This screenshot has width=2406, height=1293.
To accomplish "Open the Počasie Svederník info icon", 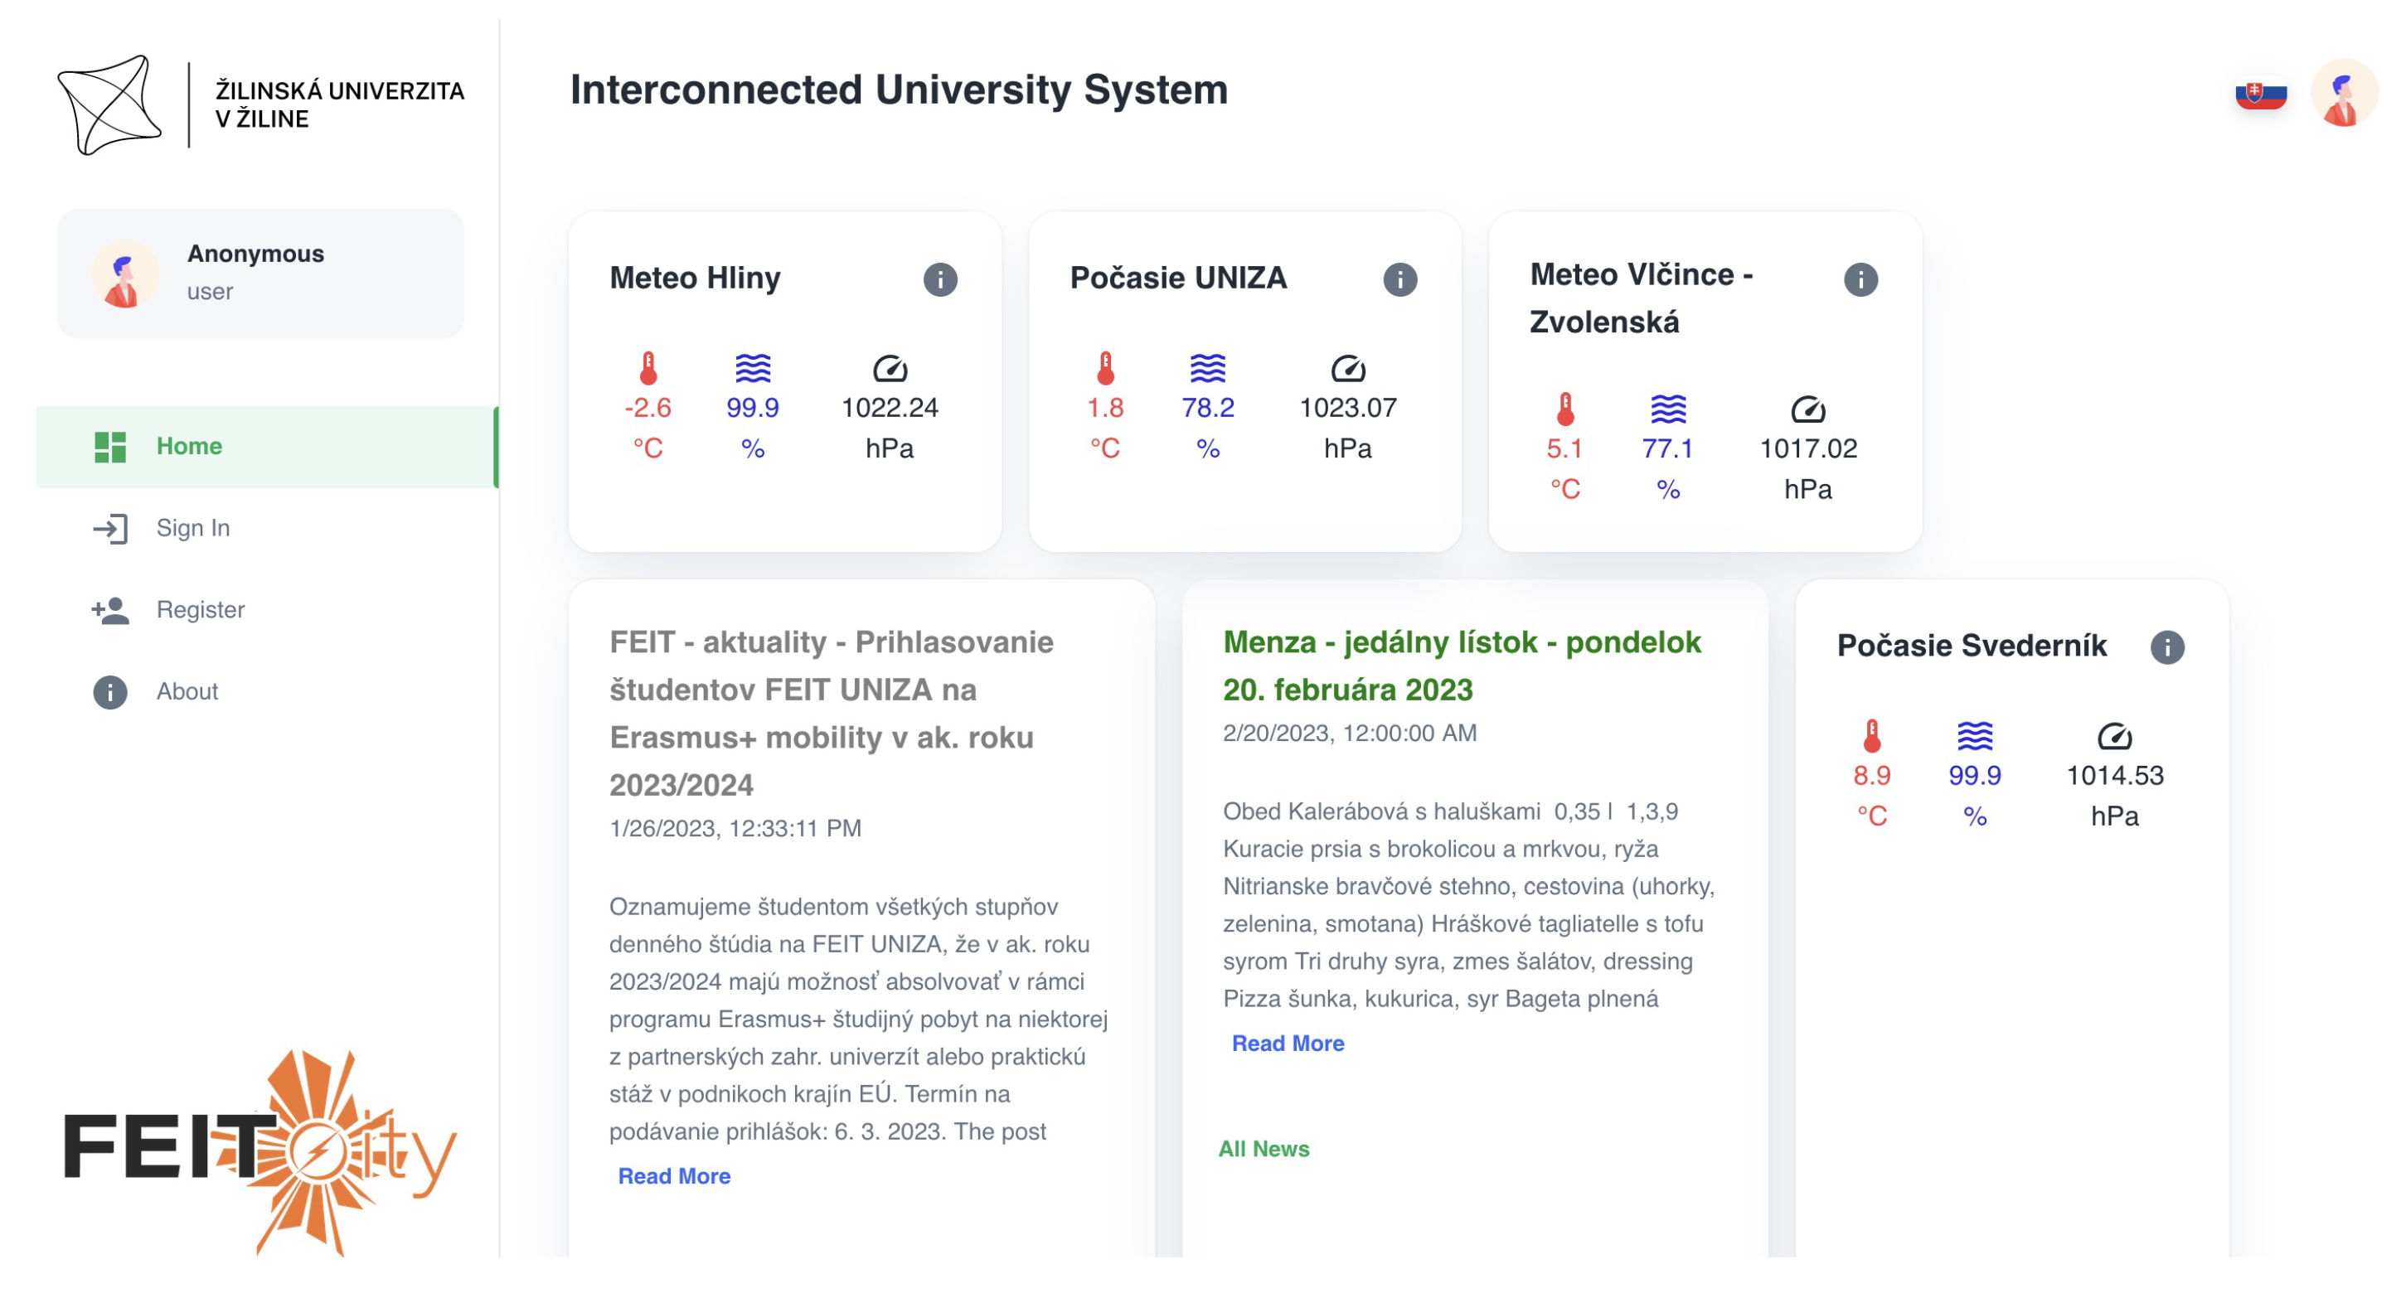I will tap(2166, 647).
